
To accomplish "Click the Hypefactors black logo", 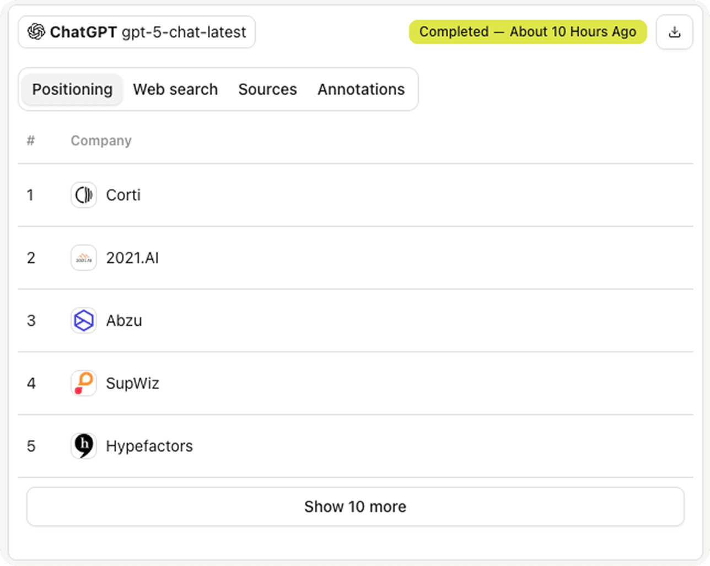I will pos(84,446).
